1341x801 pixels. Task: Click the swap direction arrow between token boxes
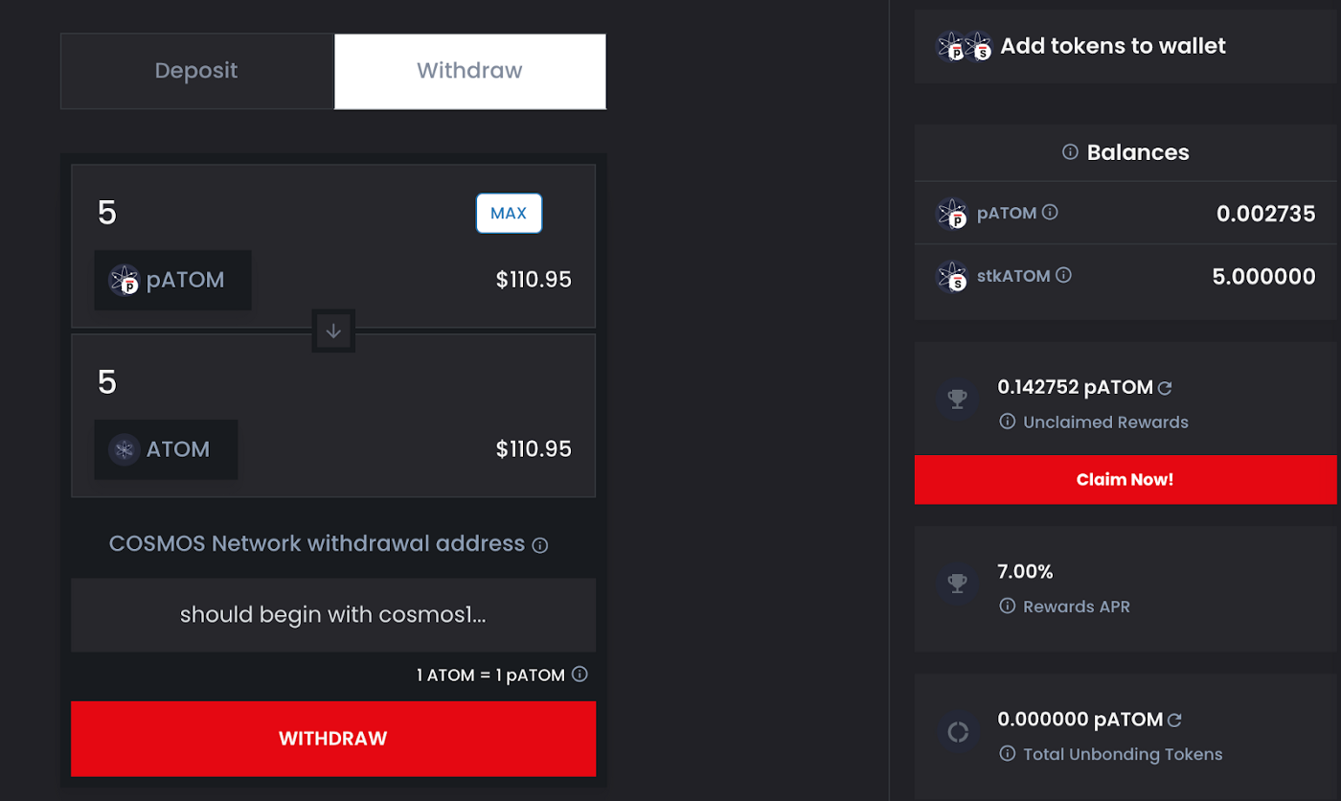(333, 331)
